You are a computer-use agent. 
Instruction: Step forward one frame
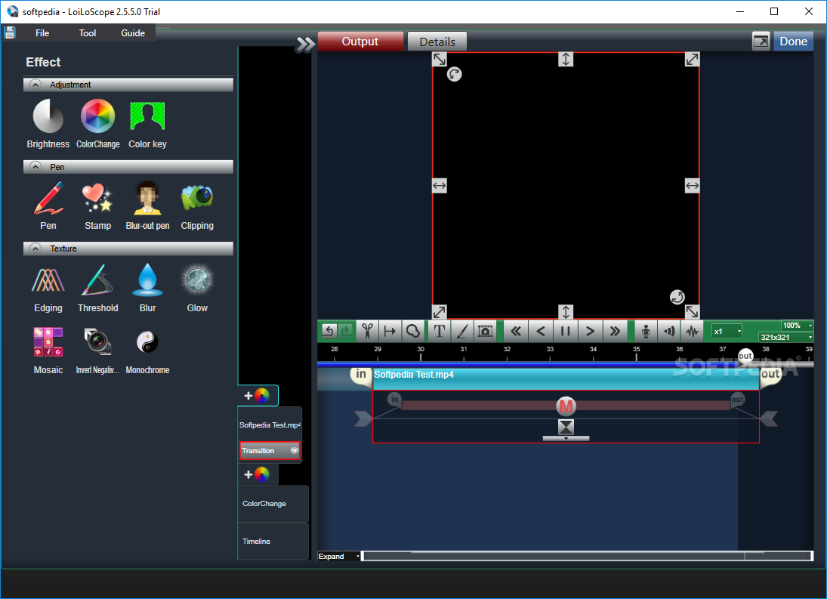tap(590, 331)
